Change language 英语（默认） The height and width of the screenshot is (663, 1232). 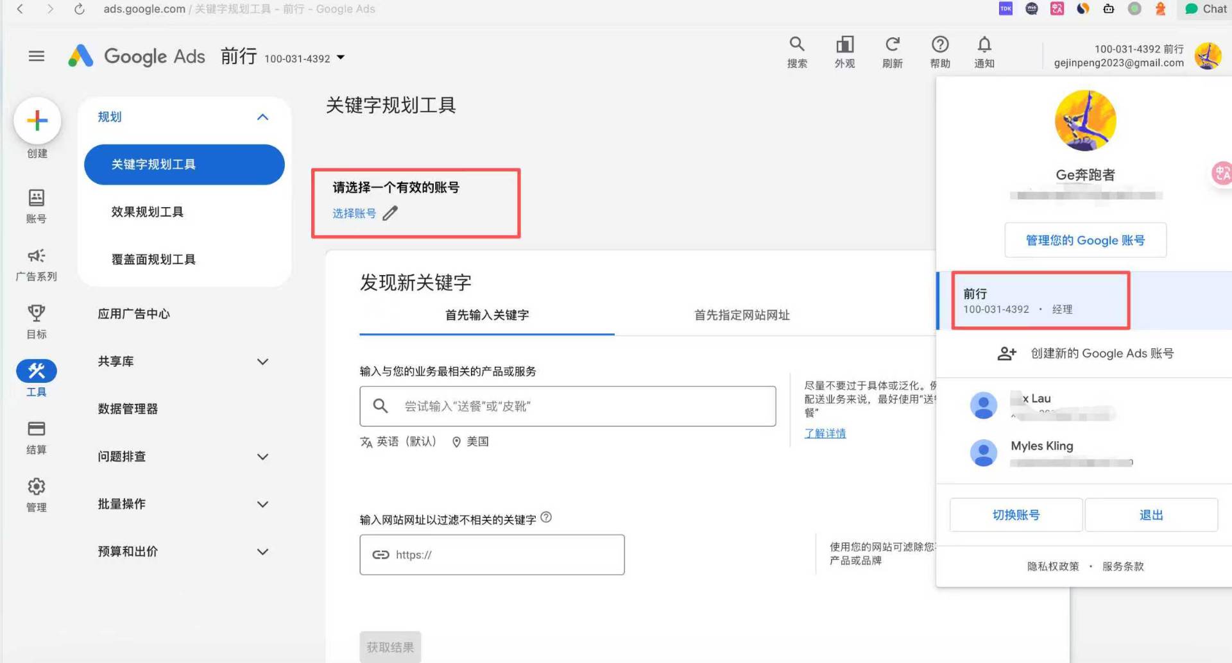click(x=398, y=442)
